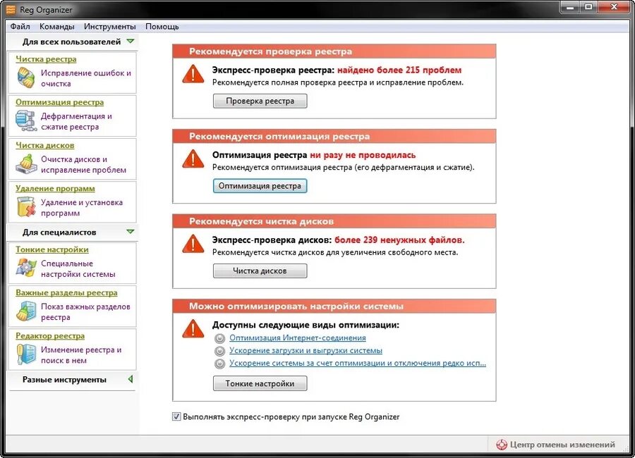Viewport: 635px width, 458px height.
Task: Open Ускорение системы за счет оптимизации link
Action: point(358,363)
